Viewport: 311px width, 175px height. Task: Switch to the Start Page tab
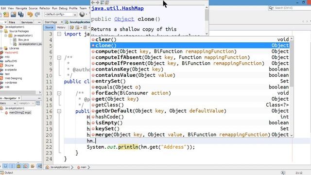click(51, 22)
